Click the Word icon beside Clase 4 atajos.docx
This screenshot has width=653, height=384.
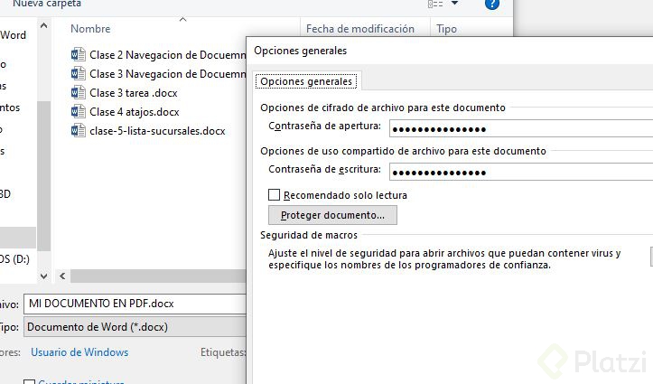(79, 112)
